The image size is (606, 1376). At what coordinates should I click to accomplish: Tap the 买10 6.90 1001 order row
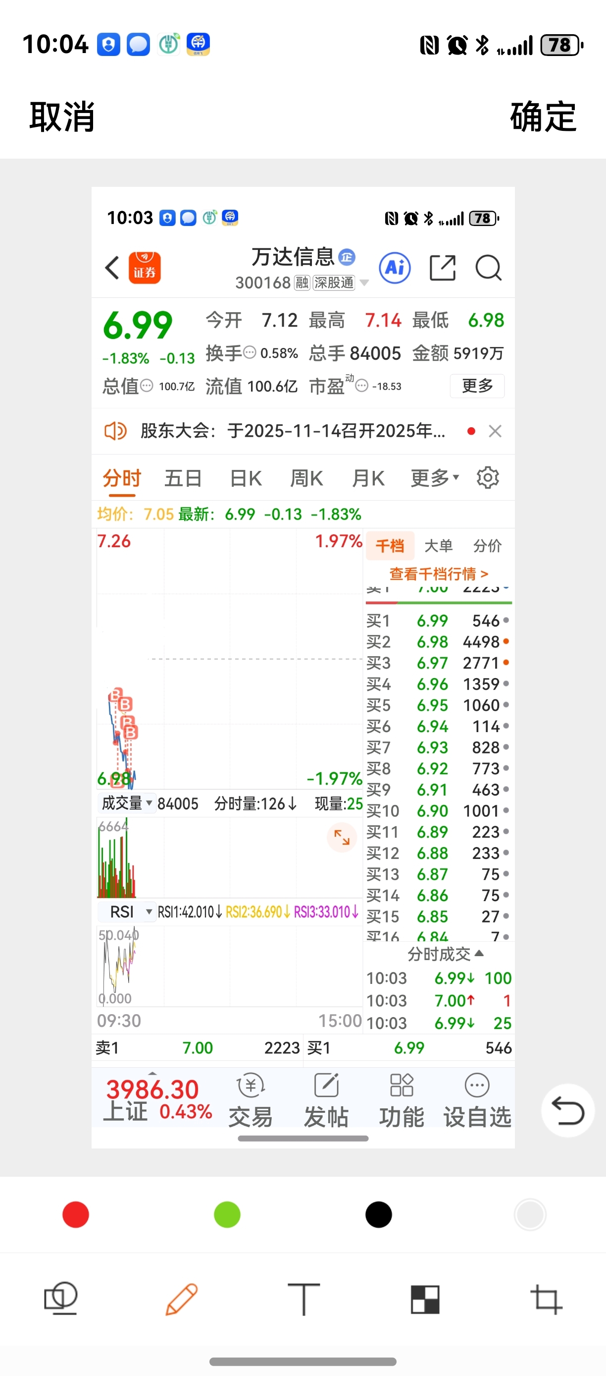[438, 811]
